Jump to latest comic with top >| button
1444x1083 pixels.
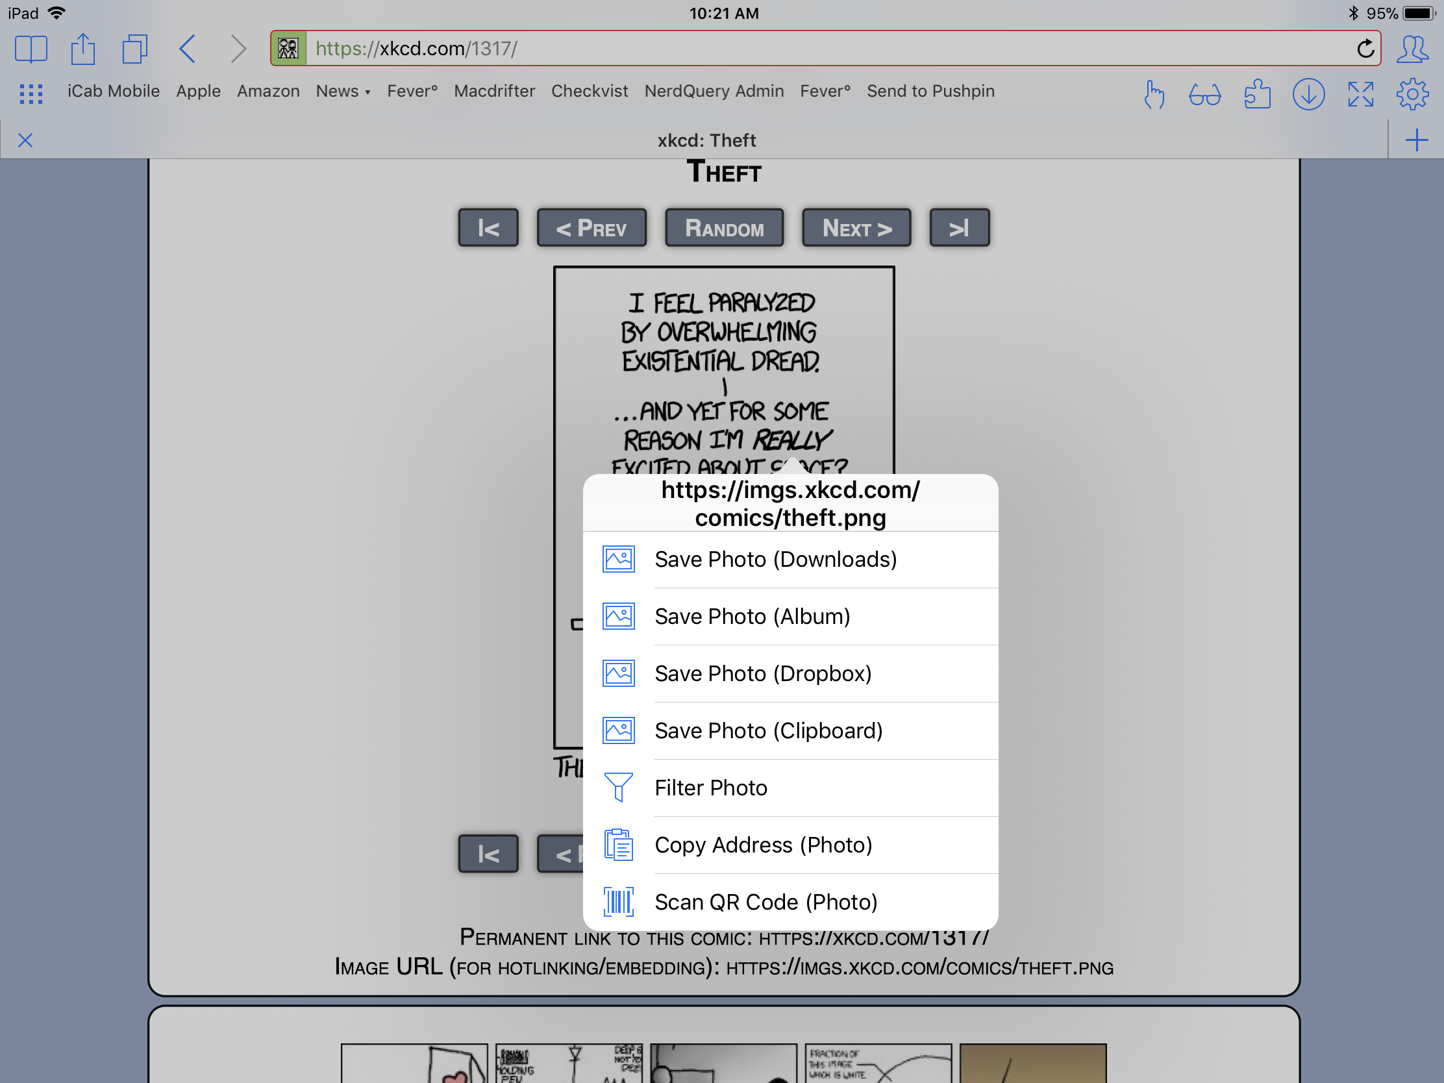pos(959,228)
